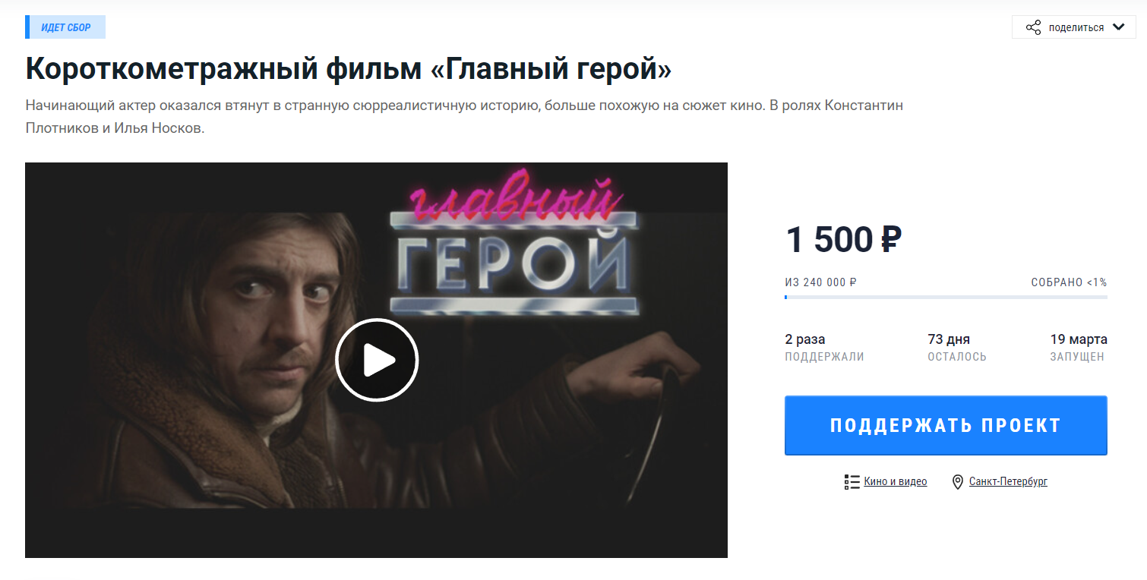This screenshot has width=1147, height=580.
Task: Click the Поддержать проект button
Action: pos(946,425)
